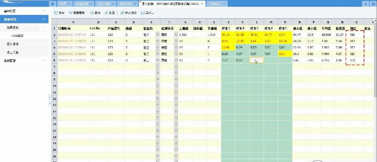Click the 恢复 redo toolbar button
The image size is (377, 162).
(110, 13)
